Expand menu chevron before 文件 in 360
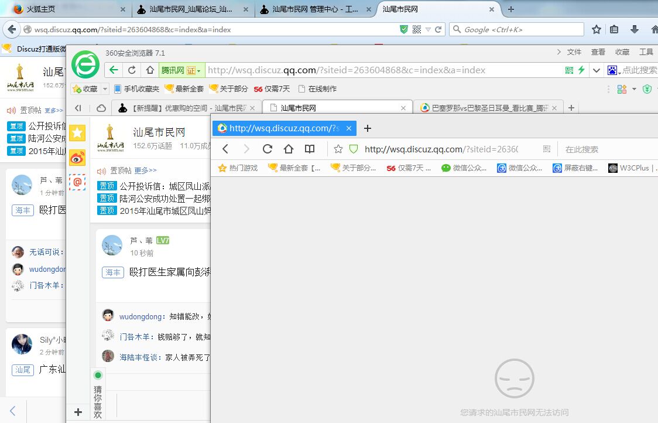 (x=558, y=52)
